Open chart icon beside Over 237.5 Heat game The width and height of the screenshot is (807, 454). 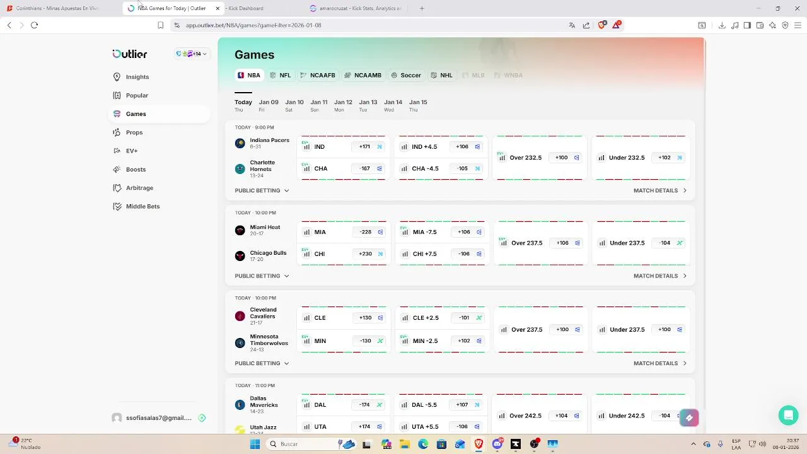(503, 243)
